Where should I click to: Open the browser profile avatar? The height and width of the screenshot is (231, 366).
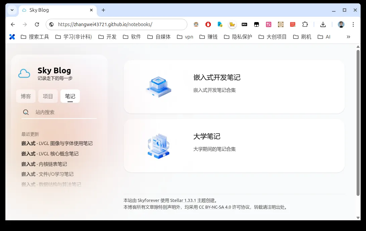[x=341, y=24]
